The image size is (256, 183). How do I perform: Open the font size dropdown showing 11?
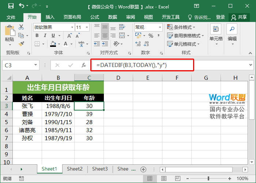click(x=87, y=27)
